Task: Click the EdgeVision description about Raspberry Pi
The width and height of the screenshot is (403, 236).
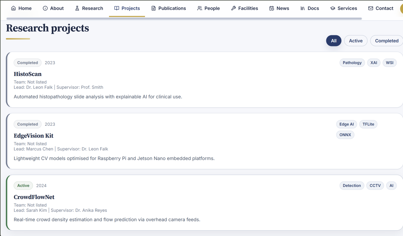Action: click(114, 158)
